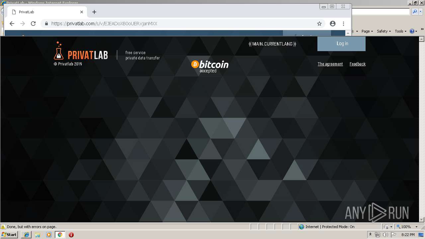The image size is (425, 239).
Task: Click the status bar error warning icon
Action: click(3, 227)
